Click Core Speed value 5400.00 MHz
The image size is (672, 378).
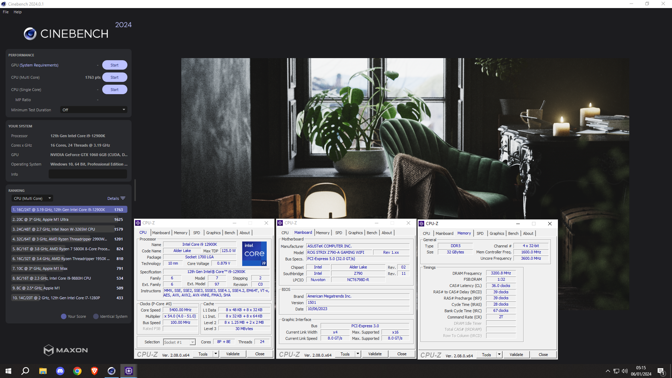[180, 310]
